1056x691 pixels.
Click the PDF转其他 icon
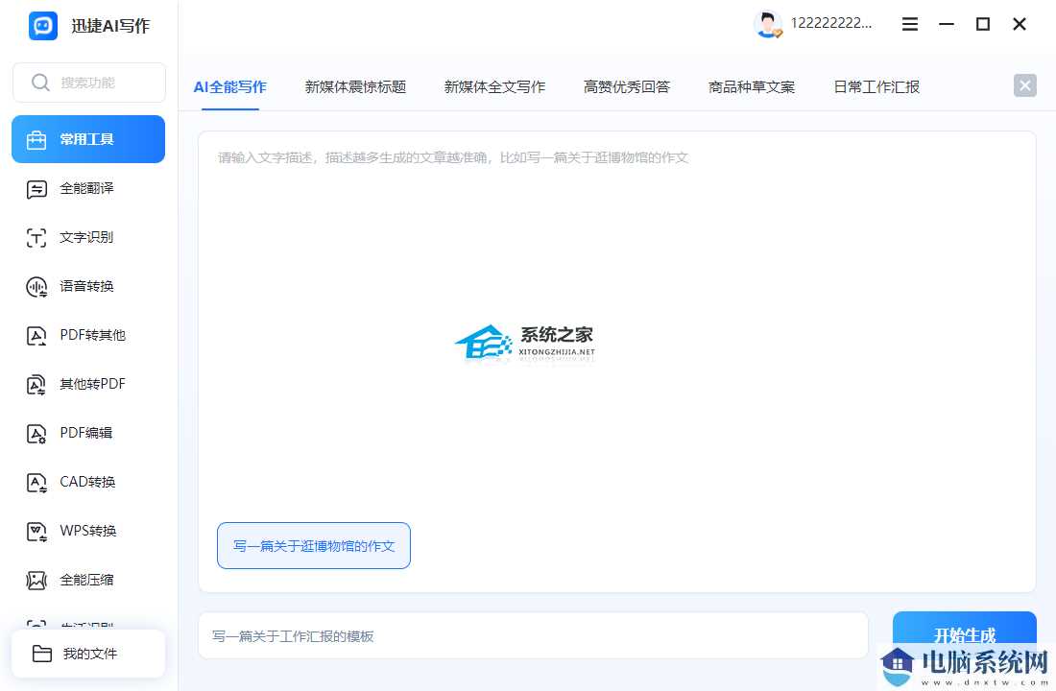[36, 335]
